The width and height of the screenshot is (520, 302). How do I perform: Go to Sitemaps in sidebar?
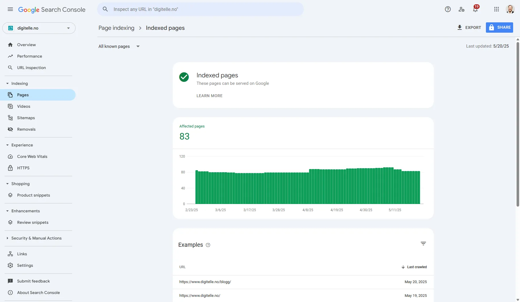[x=26, y=118]
